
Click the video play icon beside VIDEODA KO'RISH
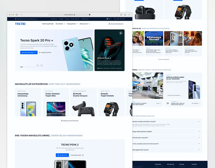click(40, 53)
